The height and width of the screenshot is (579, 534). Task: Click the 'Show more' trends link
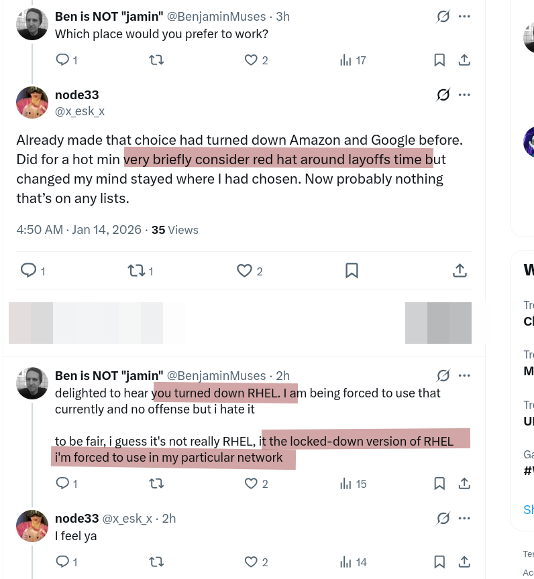(x=529, y=509)
